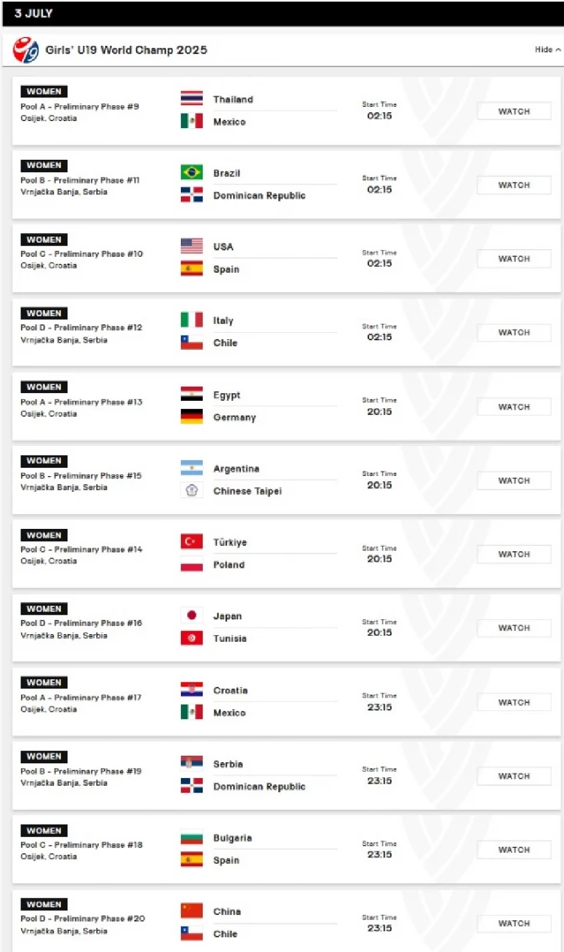Click the Dominican Republic team name
Screen dimensions: 564x952
259,195
